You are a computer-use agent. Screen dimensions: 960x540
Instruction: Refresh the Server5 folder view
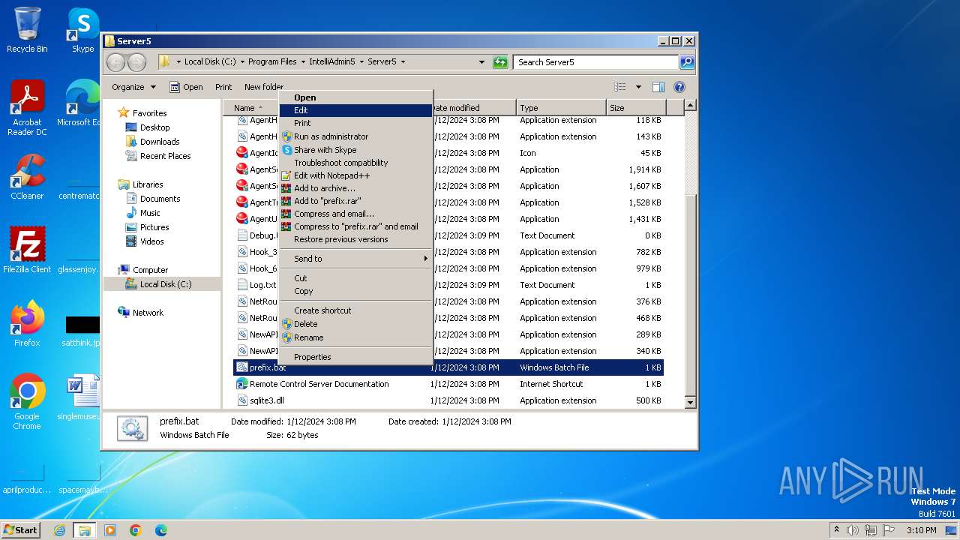(500, 62)
